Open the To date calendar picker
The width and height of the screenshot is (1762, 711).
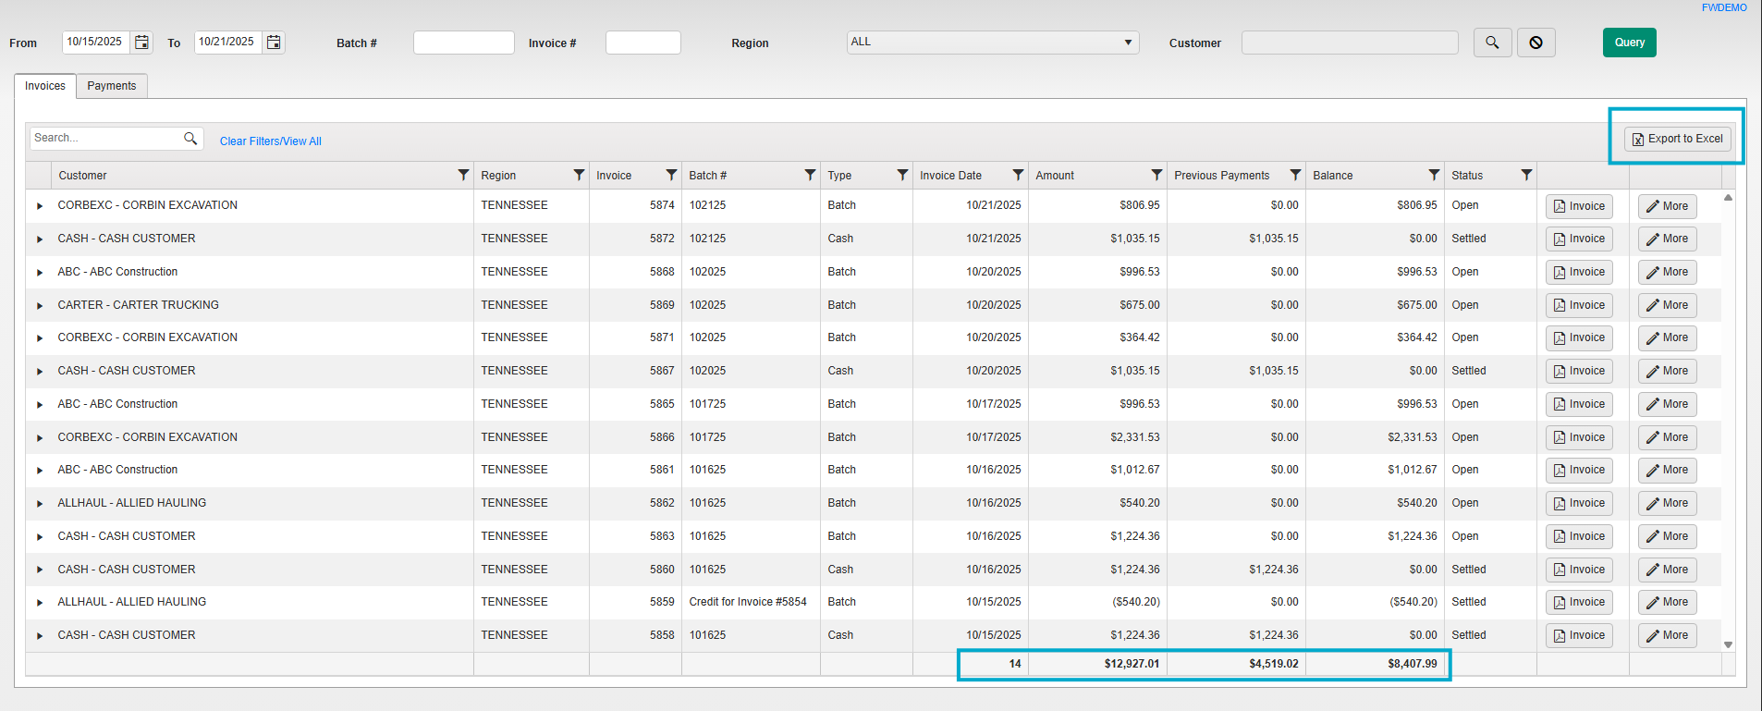click(274, 43)
